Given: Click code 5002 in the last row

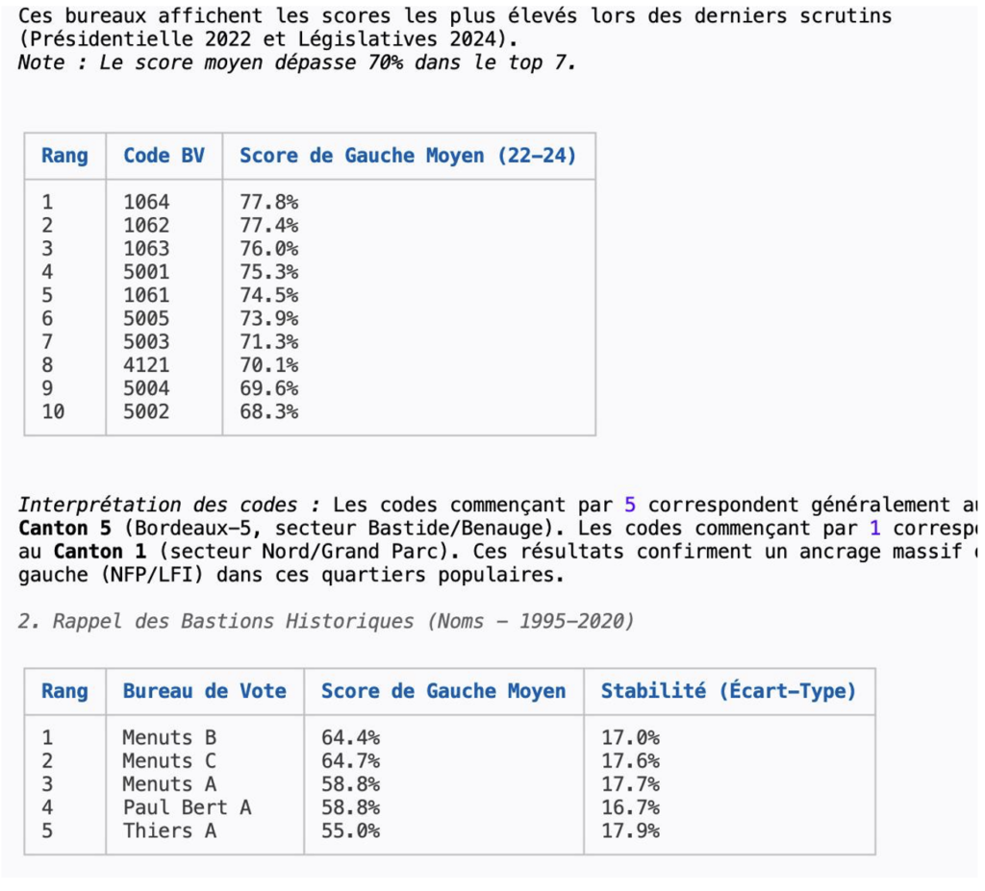Looking at the screenshot, I should point(146,412).
